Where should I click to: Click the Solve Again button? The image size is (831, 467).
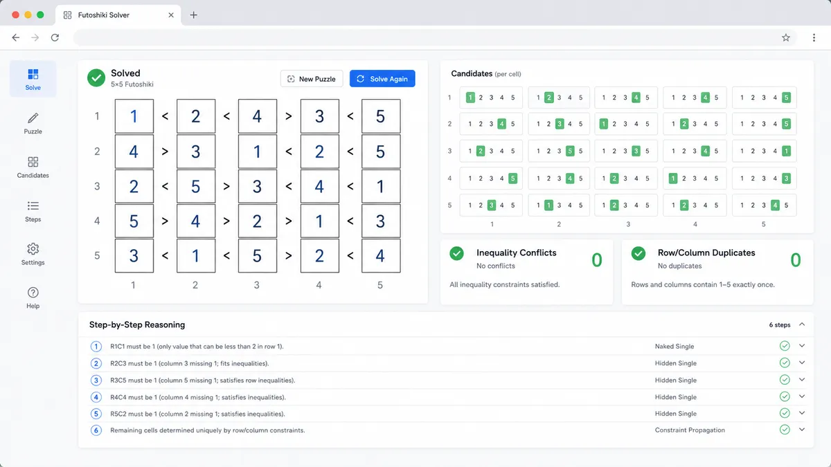382,79
